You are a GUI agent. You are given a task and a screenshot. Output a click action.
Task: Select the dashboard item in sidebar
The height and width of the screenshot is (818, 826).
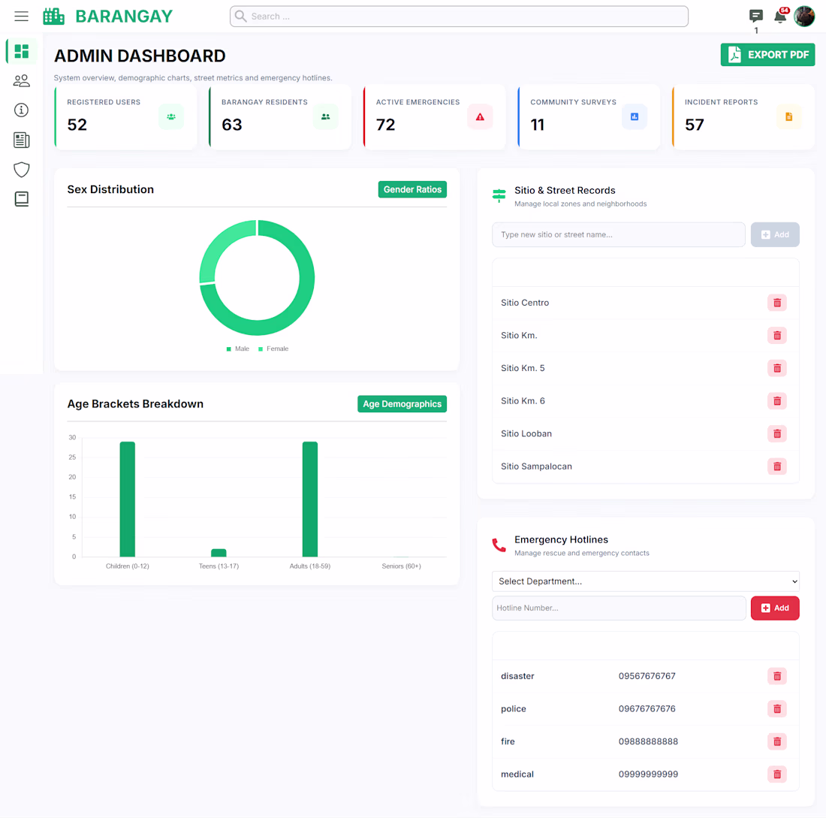[x=22, y=51]
